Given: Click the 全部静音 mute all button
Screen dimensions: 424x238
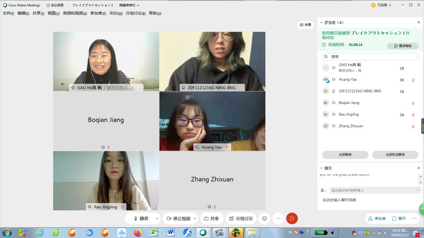Looking at the screenshot, I should 345,154.
